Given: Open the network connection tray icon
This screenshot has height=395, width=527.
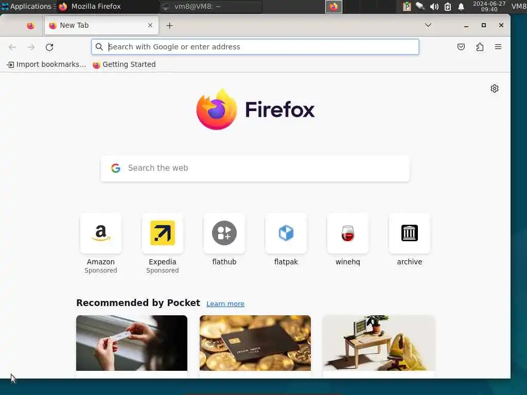Looking at the screenshot, I should [x=420, y=6].
